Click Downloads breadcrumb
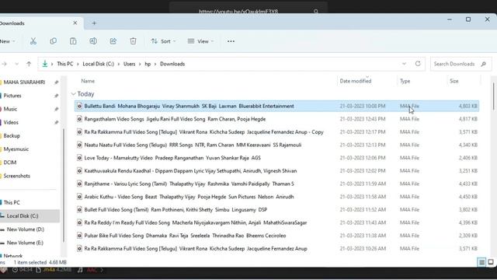Viewport: 497px width, 280px height. pyautogui.click(x=172, y=64)
